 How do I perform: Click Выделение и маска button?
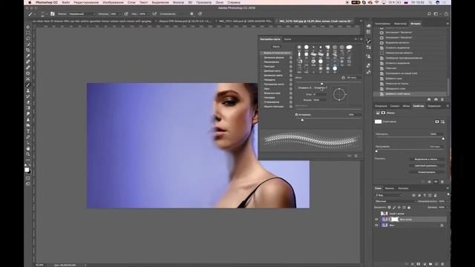tap(427, 159)
